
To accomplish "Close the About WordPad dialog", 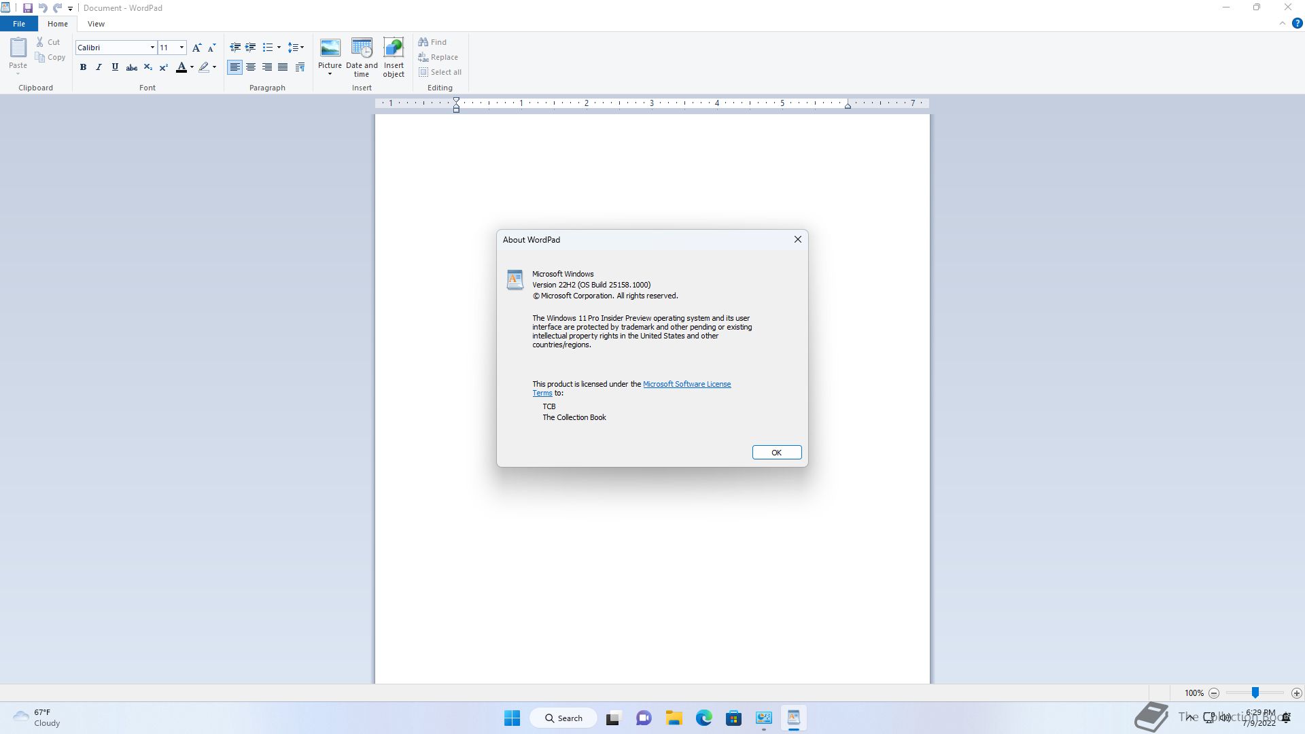I will point(798,239).
